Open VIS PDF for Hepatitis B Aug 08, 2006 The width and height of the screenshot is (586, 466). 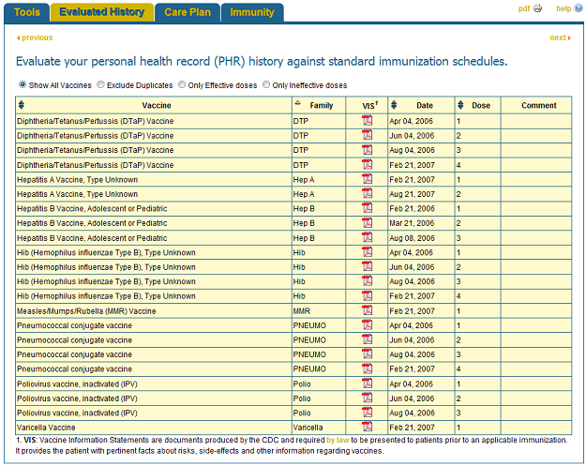367,237
